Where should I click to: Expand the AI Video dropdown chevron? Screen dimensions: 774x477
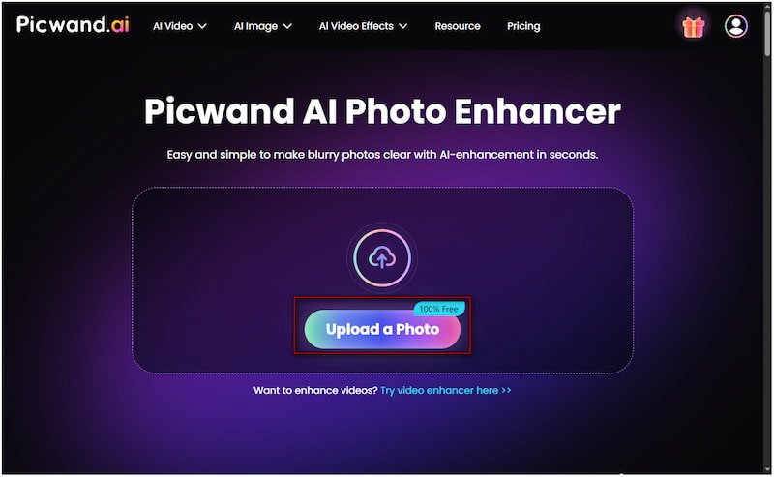pos(202,26)
